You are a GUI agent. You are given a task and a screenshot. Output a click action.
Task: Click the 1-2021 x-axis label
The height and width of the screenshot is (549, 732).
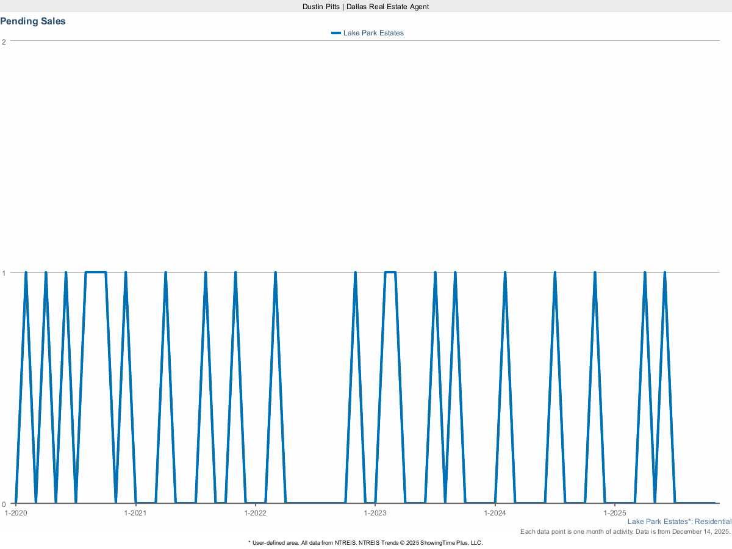tap(135, 514)
